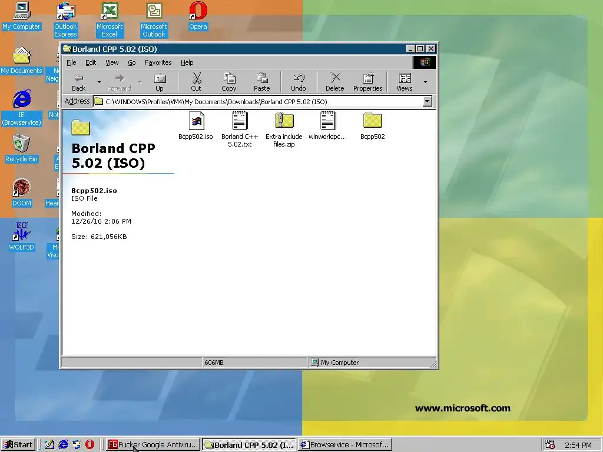This screenshot has height=452, width=603.
Task: Click Borland CPP 5.02 (ISO) title bar
Action: click(234, 49)
